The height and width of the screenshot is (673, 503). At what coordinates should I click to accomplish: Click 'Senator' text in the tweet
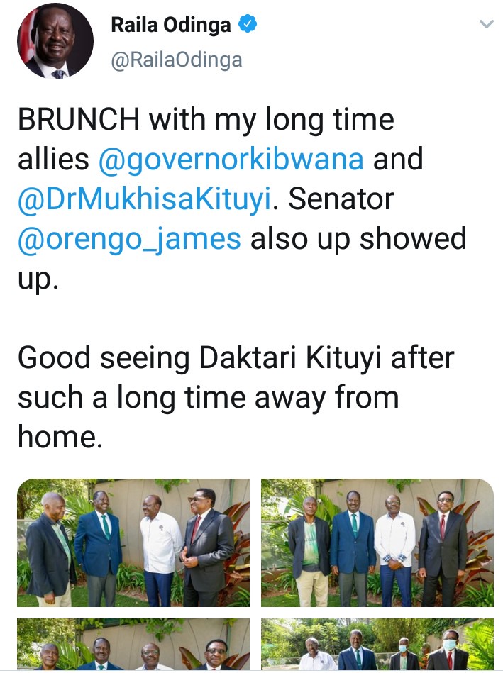point(341,199)
